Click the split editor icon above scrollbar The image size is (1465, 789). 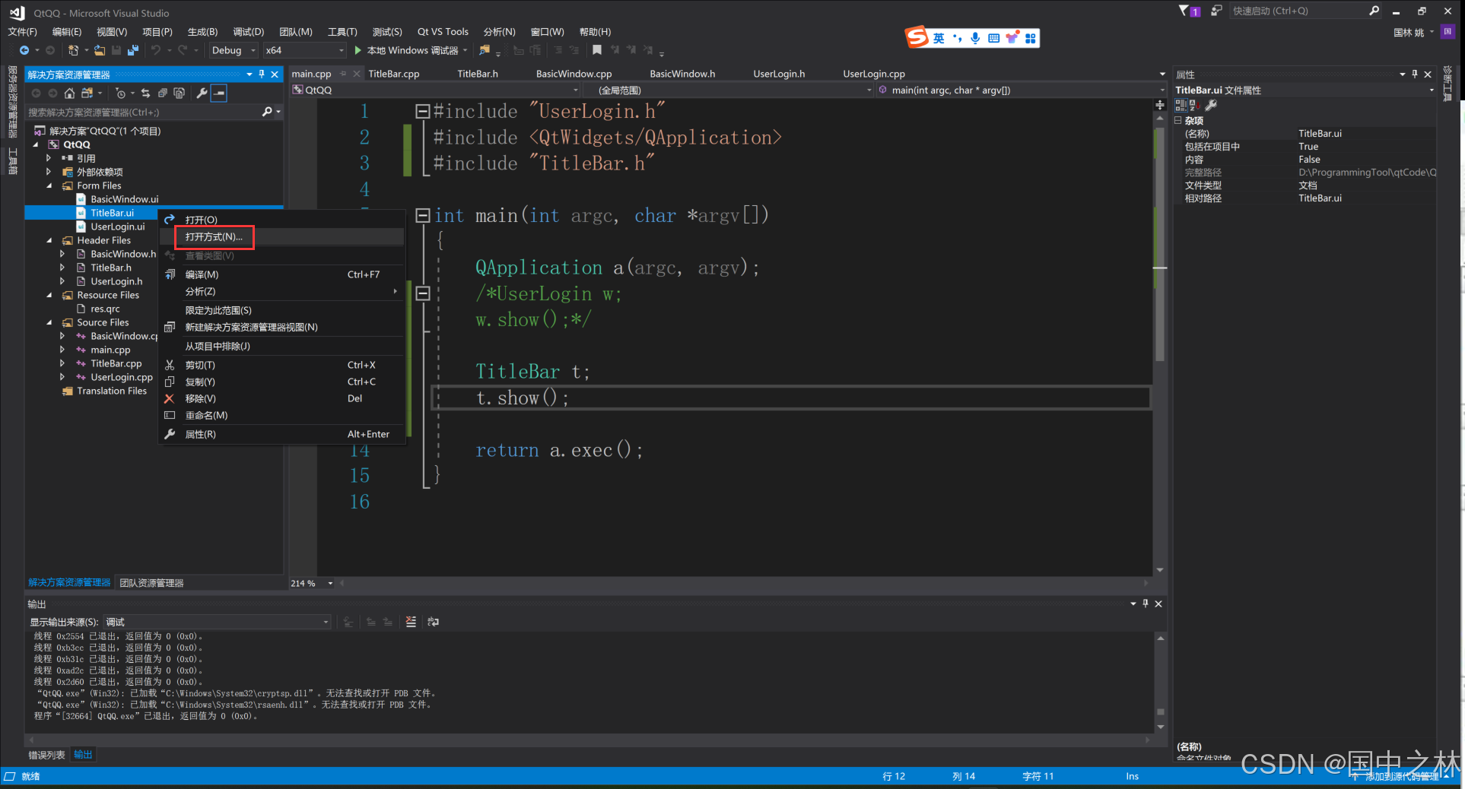click(1160, 105)
